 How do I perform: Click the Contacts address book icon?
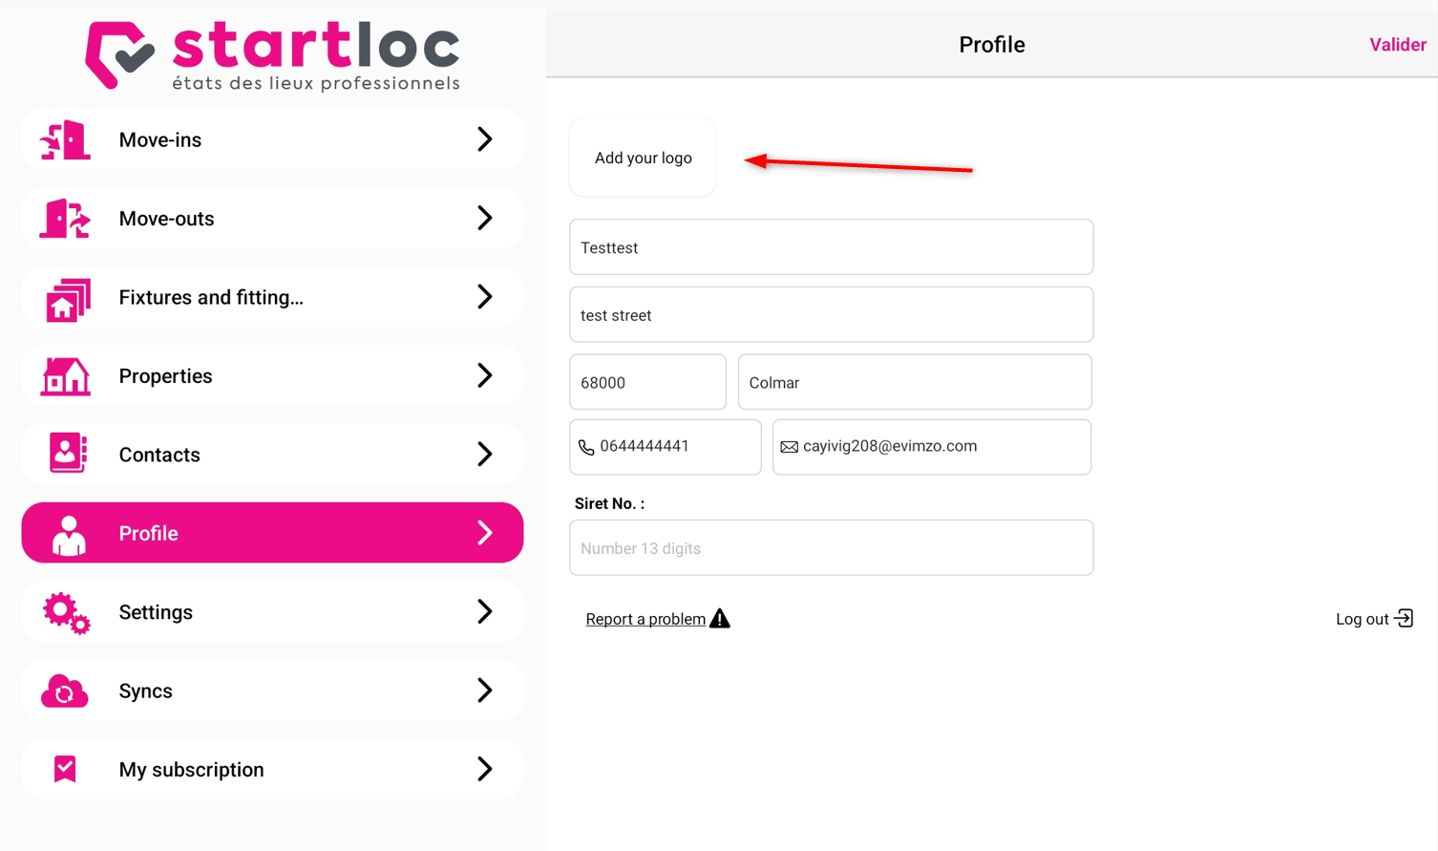pos(68,454)
